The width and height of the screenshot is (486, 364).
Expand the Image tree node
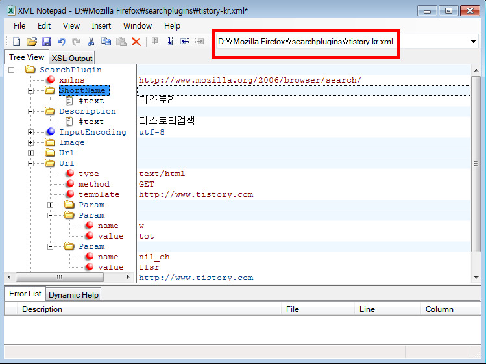point(30,142)
